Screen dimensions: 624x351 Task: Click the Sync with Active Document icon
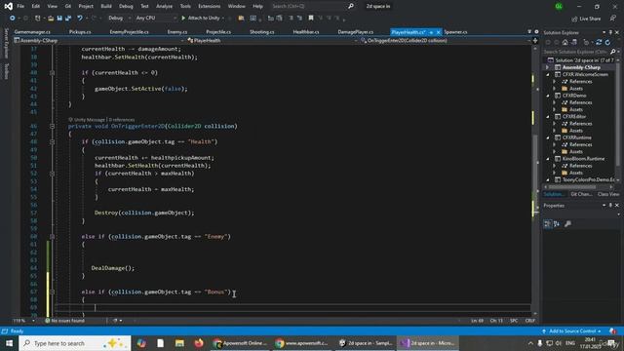pyautogui.click(x=599, y=42)
